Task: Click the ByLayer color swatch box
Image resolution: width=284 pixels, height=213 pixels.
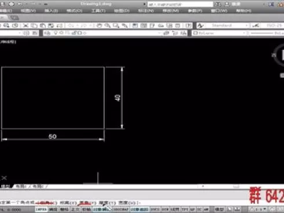Action: click(195, 33)
